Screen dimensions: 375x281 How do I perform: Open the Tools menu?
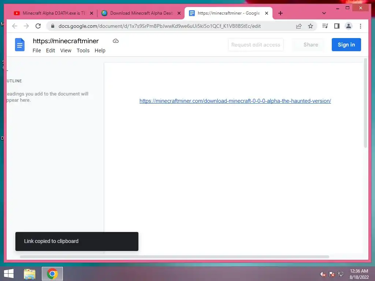point(83,50)
